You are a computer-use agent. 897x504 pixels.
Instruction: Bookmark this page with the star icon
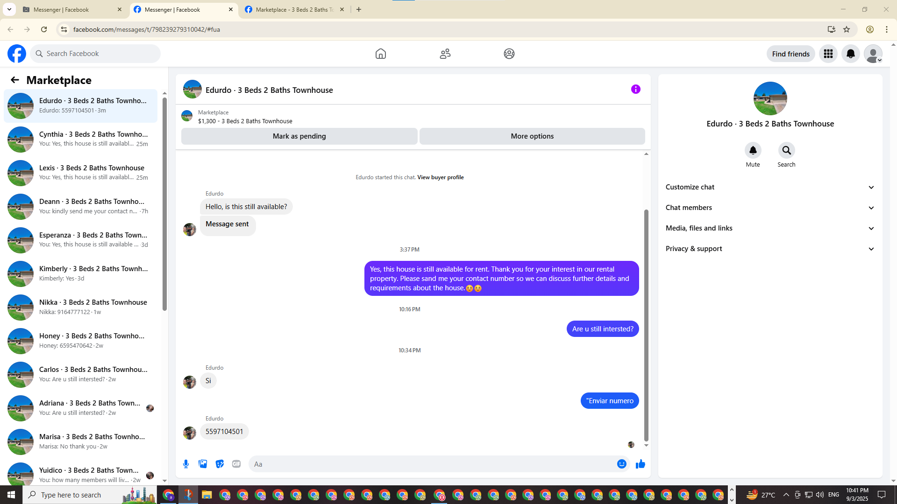[847, 29]
